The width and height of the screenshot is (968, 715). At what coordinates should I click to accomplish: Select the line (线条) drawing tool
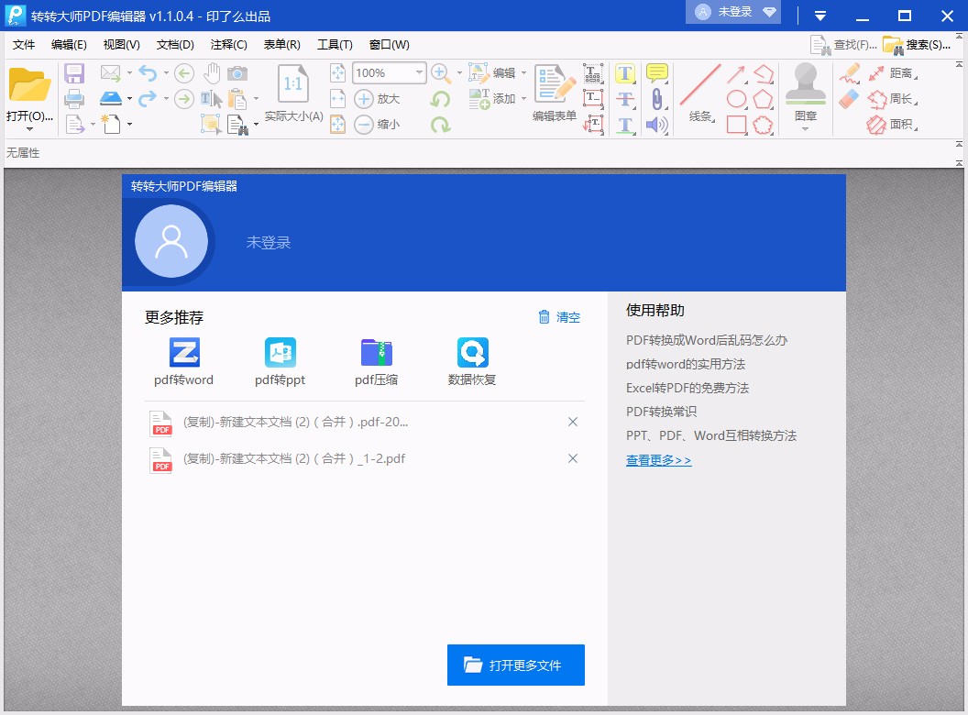(702, 82)
